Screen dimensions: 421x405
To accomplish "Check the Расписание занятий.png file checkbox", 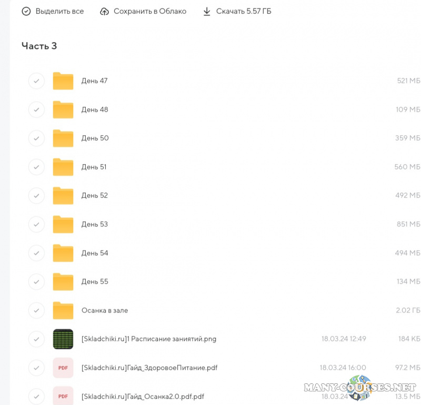I will click(36, 339).
